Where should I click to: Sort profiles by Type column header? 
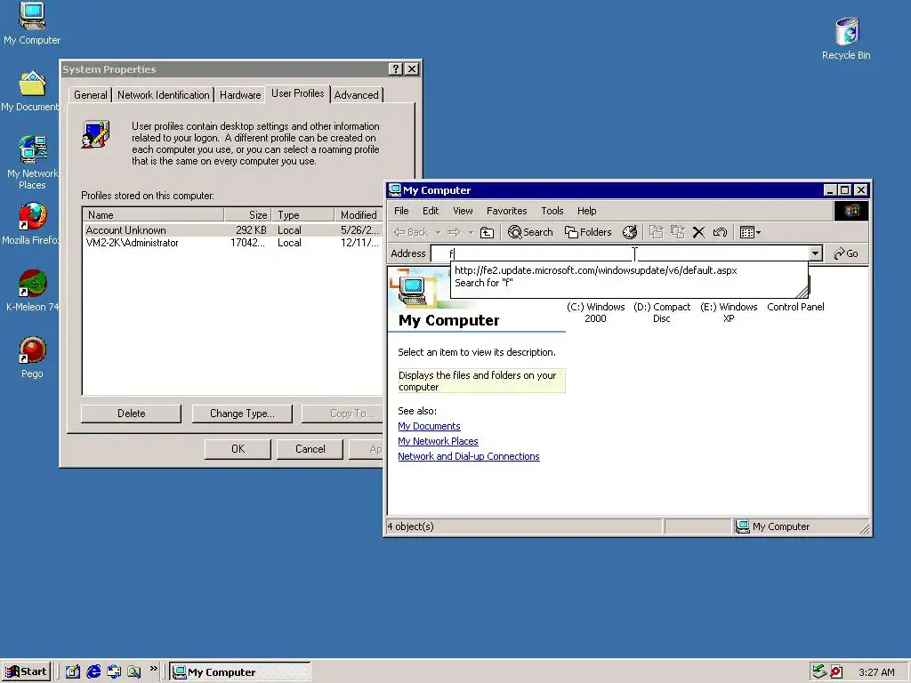(x=303, y=215)
